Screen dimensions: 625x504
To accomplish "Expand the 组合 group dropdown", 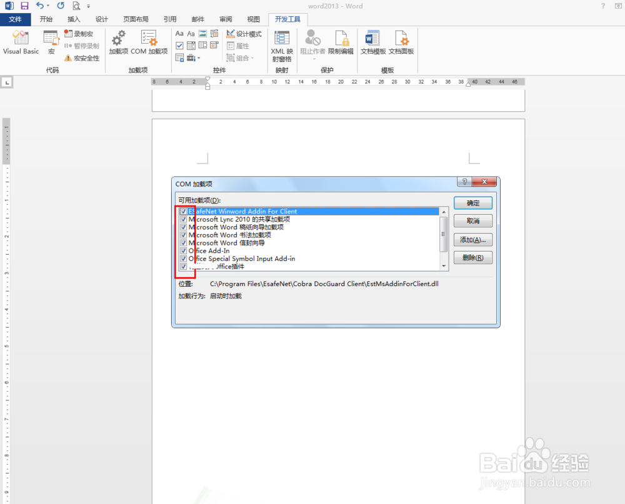I will (x=252, y=58).
